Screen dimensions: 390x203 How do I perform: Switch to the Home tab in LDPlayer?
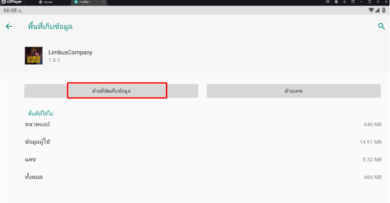click(46, 2)
